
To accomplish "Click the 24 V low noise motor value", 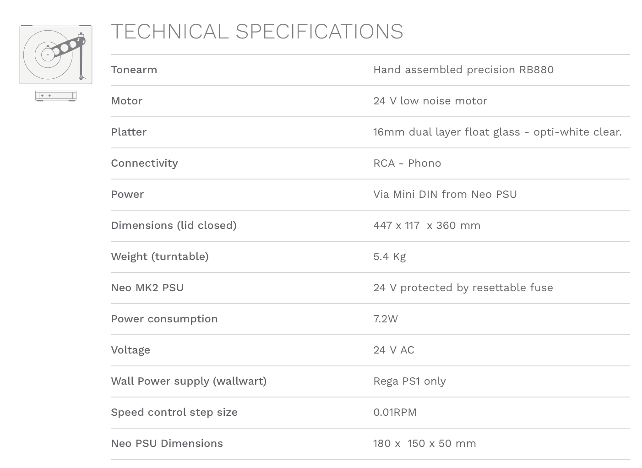I will point(430,101).
